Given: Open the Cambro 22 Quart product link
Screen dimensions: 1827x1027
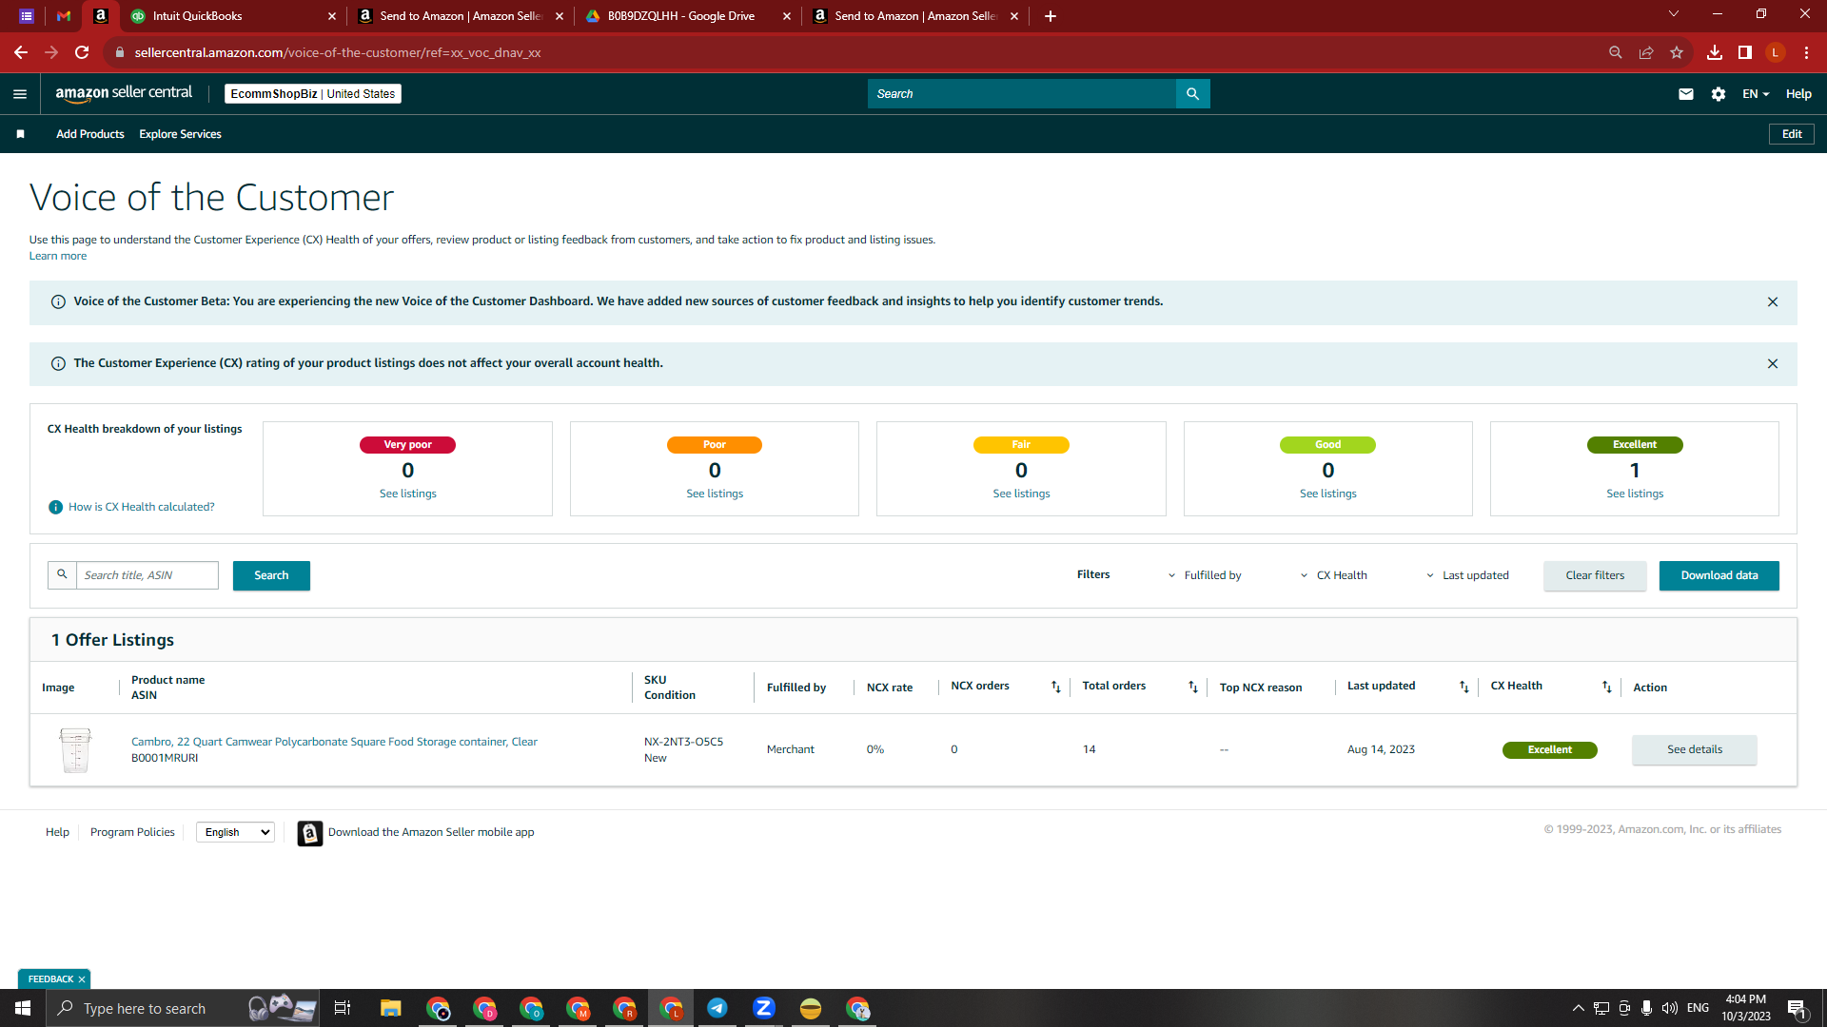Looking at the screenshot, I should [334, 743].
